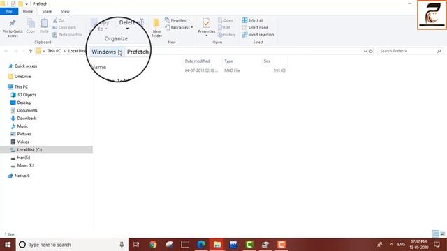Click Invert selection in ribbon

tap(258, 35)
